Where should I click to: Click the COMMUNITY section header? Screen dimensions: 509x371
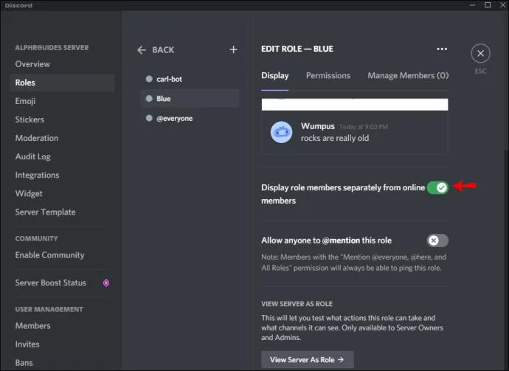click(x=36, y=238)
